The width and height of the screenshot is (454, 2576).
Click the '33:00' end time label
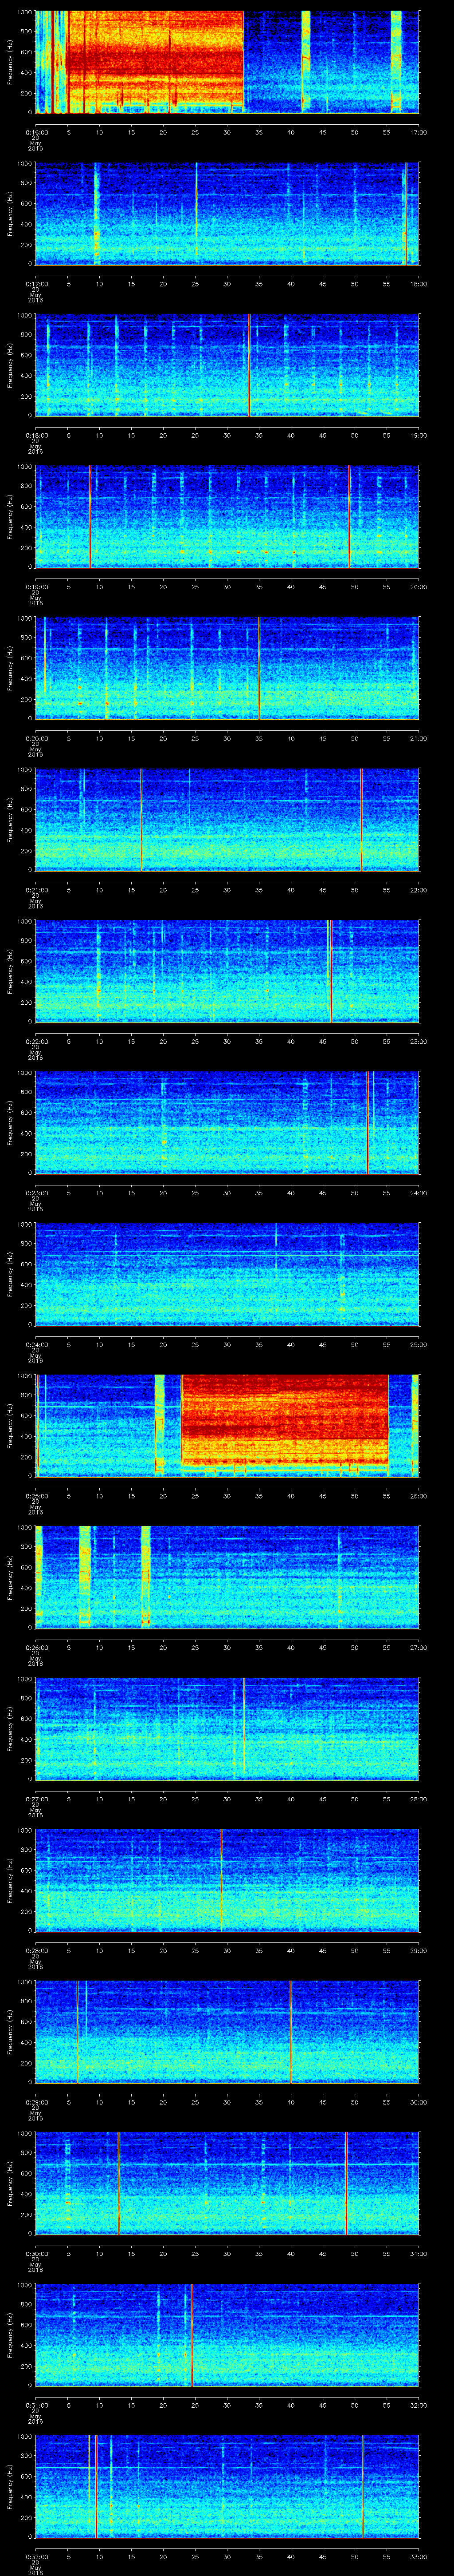point(419,2556)
